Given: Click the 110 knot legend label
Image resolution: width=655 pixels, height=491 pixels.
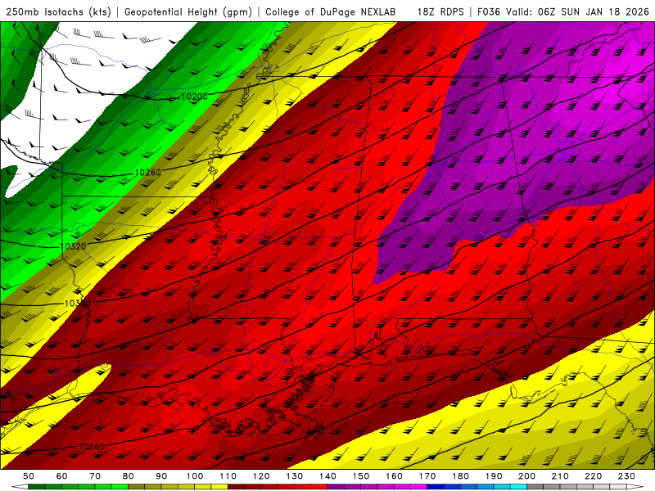Looking at the screenshot, I should click(228, 476).
